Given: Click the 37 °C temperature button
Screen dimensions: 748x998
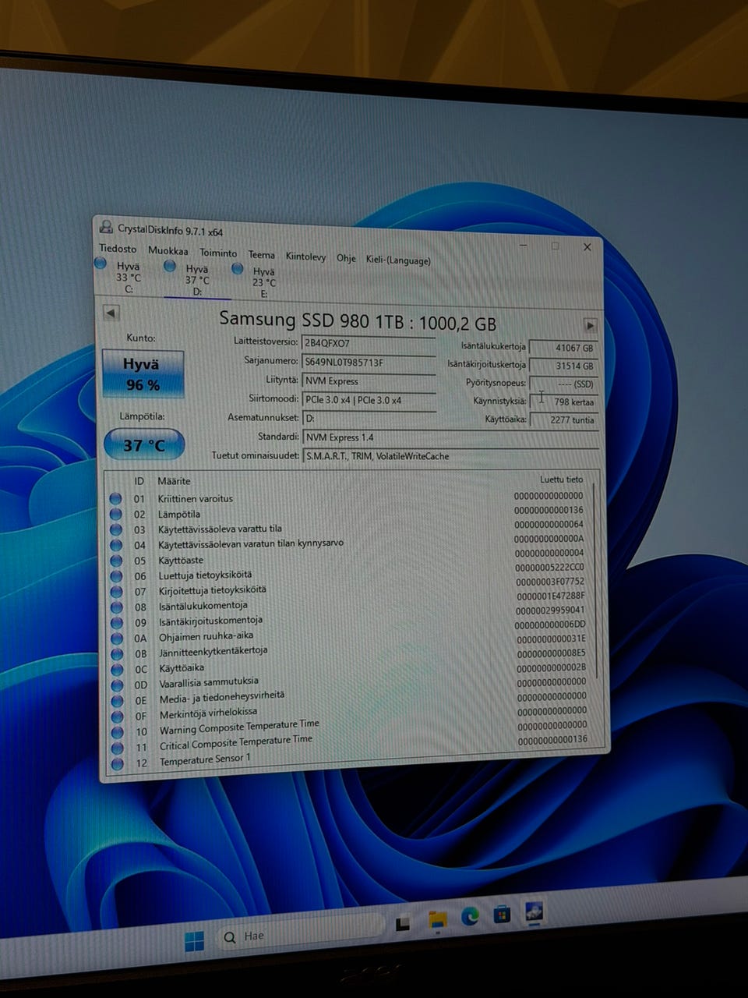Looking at the screenshot, I should click(x=144, y=445).
